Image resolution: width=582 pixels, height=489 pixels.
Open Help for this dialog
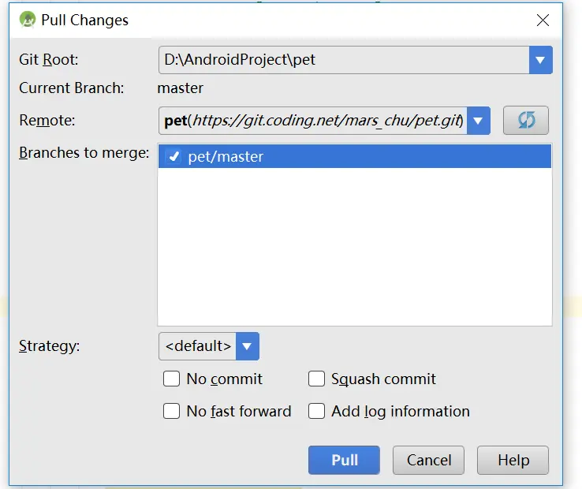coord(513,460)
